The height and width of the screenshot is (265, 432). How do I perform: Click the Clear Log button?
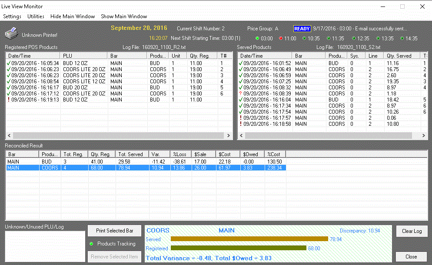pos(412,231)
